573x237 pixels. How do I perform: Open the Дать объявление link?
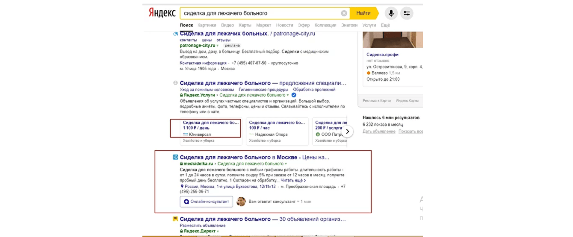[379, 131]
